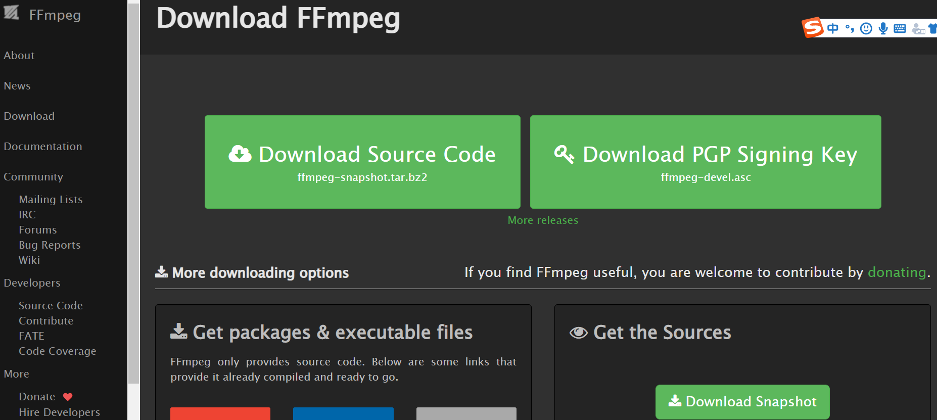Click the eye icon beside Get the Sources

(x=579, y=332)
